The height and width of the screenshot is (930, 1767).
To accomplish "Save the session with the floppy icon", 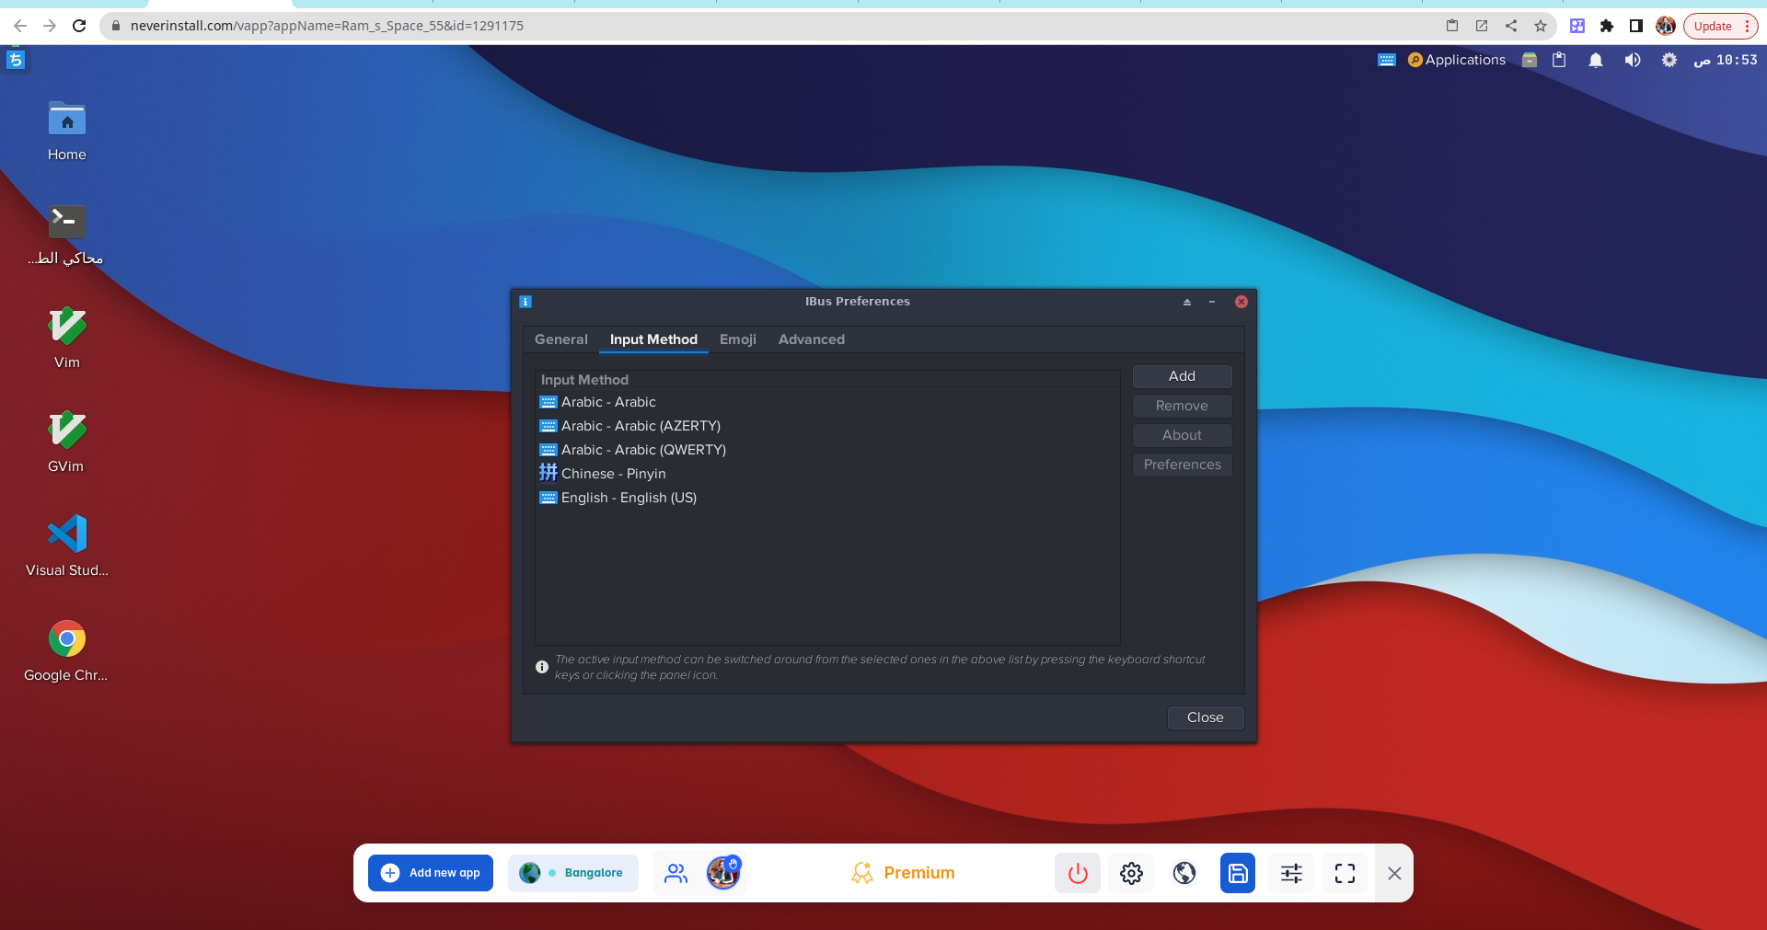I will [x=1237, y=873].
